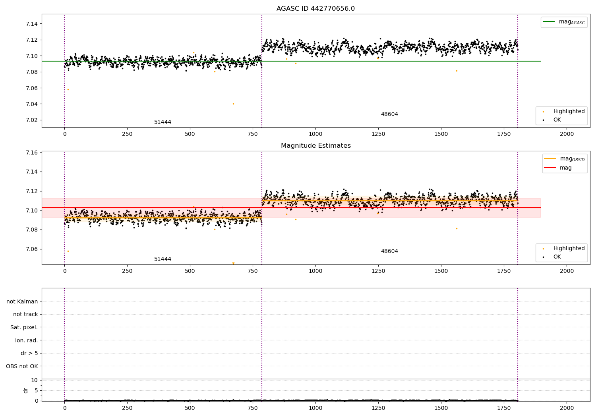
Task: Click the "not track" row label
Action: coord(25,315)
